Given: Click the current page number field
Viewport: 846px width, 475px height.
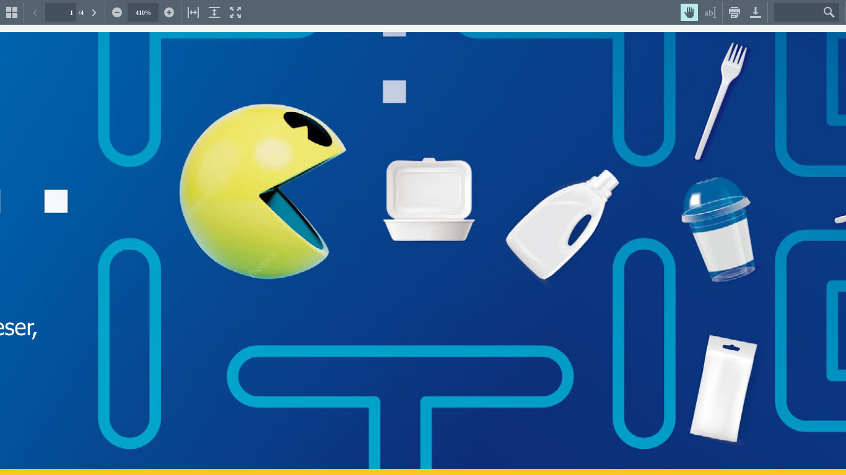Looking at the screenshot, I should pyautogui.click(x=61, y=12).
